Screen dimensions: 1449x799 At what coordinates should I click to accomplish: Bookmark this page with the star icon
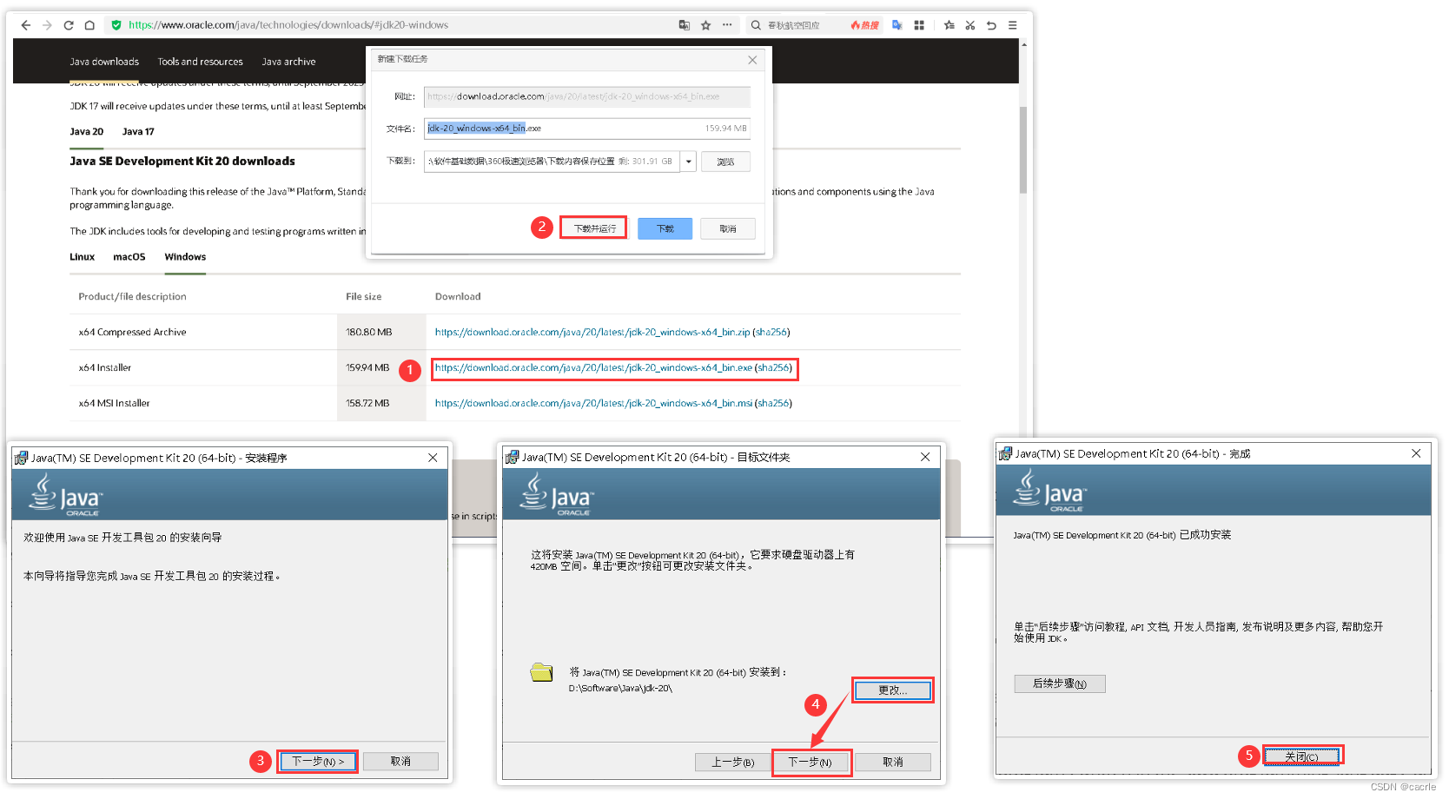(x=706, y=25)
